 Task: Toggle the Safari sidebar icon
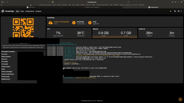(2, 2)
